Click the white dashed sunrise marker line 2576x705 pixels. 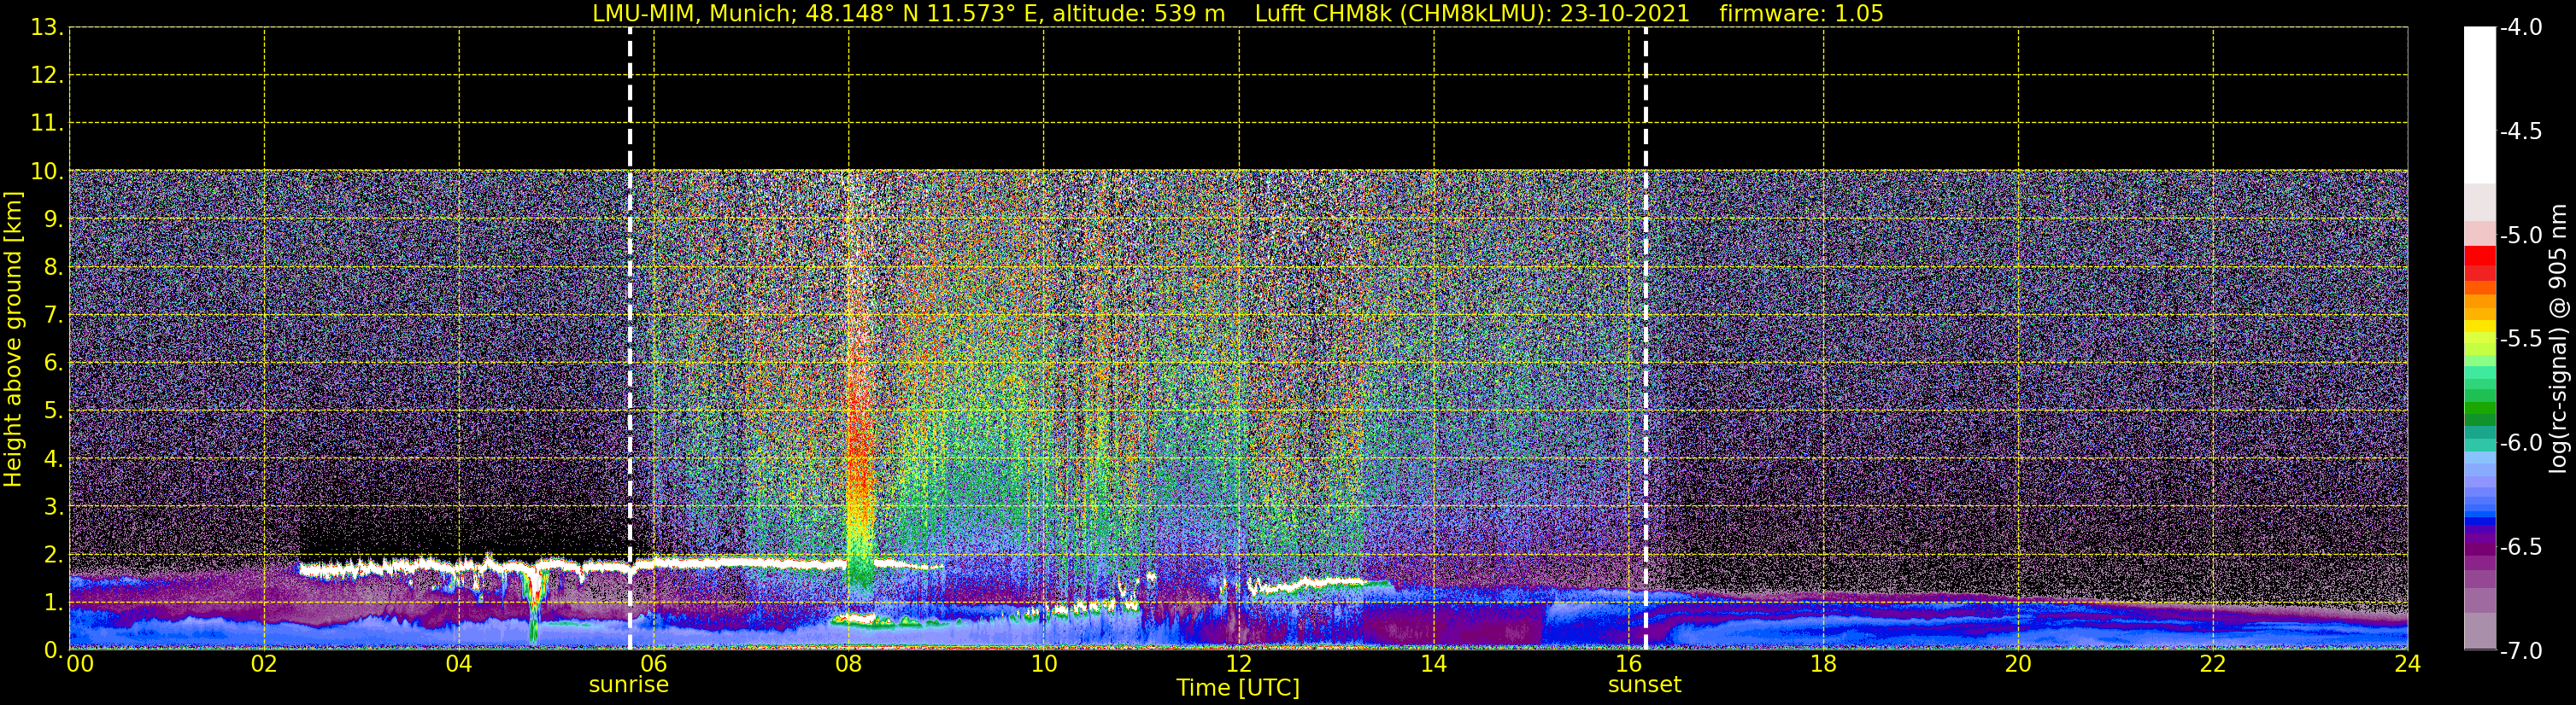[x=630, y=339]
